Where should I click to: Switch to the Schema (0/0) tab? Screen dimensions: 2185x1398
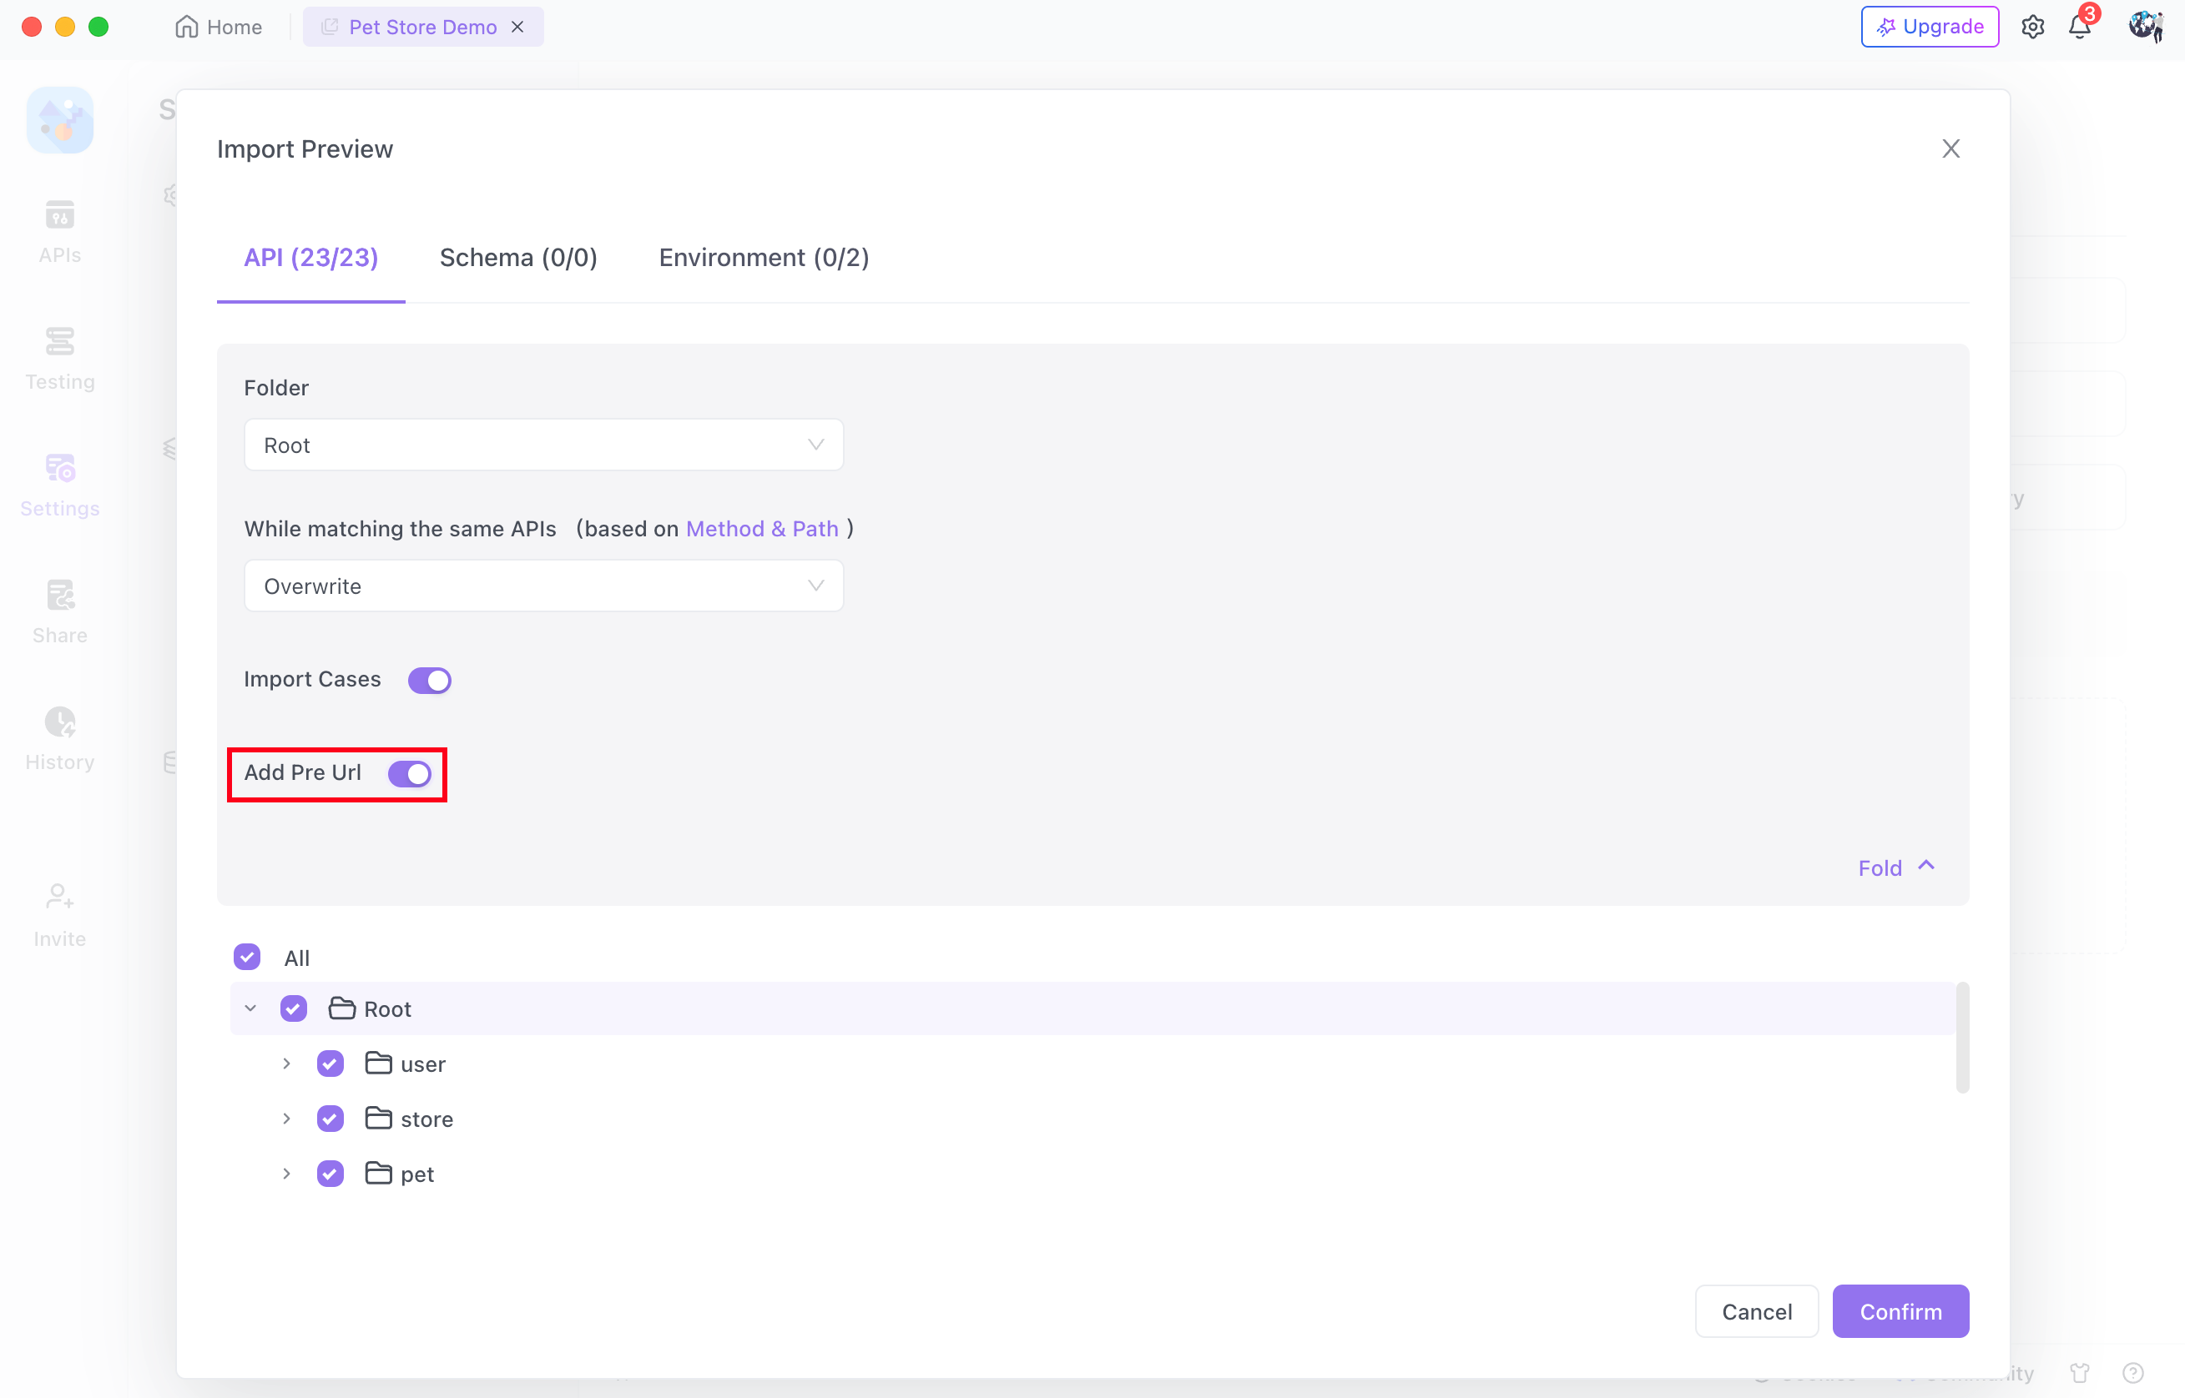point(518,258)
